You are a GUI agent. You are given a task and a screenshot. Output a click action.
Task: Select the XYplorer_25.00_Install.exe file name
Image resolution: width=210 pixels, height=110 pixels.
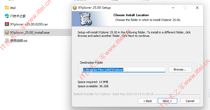pos(30,33)
